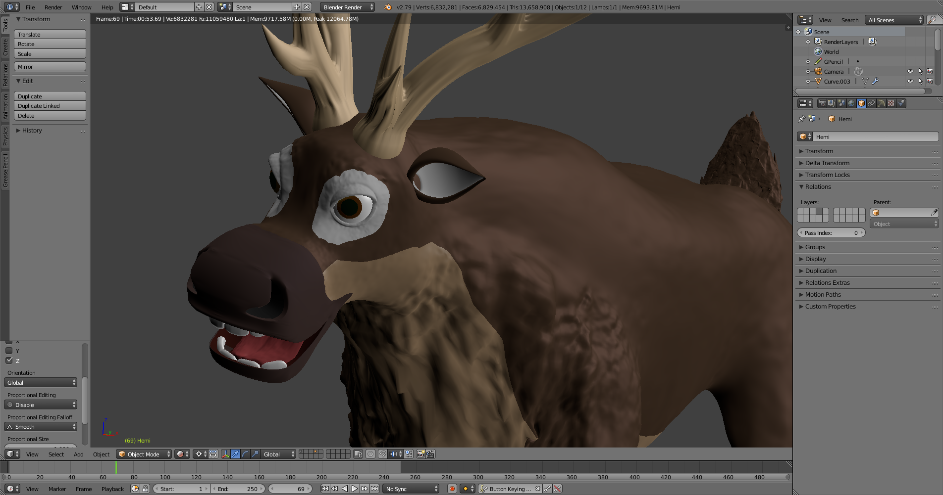943x495 pixels.
Task: Open the Physics properties tab
Action: (x=901, y=103)
